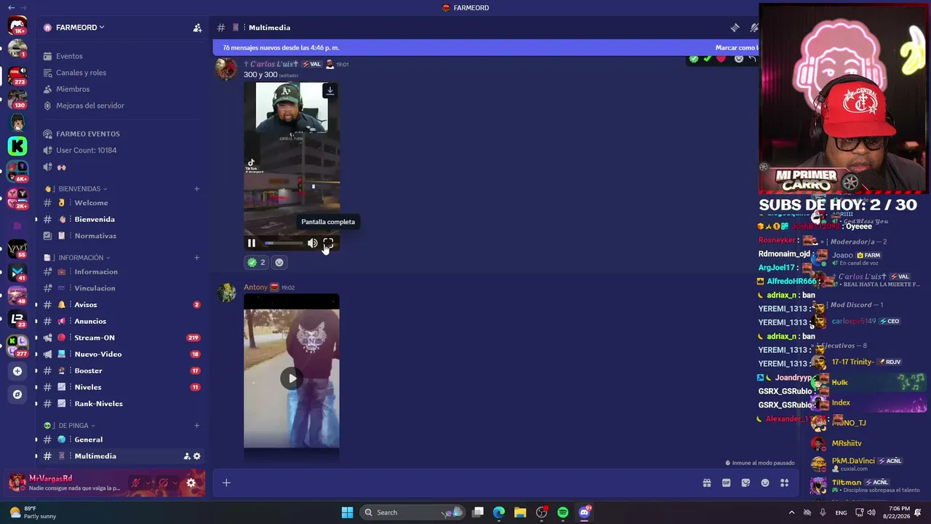Play Antony's video
This screenshot has height=524, width=931.
pos(292,378)
